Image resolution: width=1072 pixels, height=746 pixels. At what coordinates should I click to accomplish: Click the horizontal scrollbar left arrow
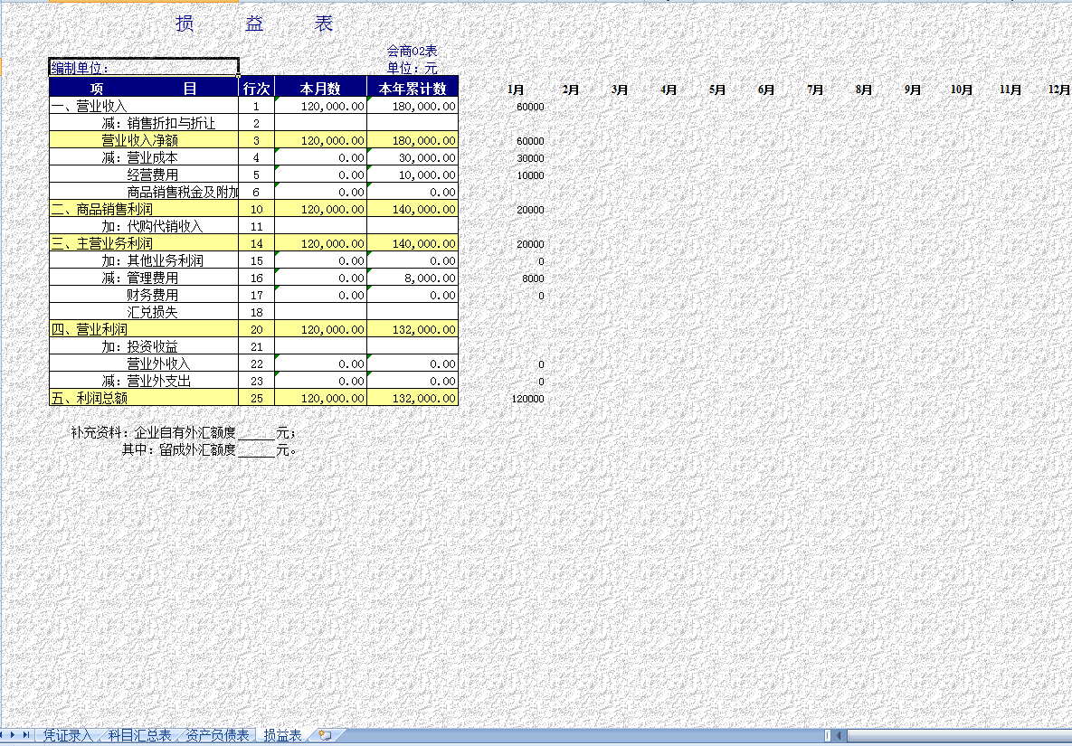tap(840, 736)
